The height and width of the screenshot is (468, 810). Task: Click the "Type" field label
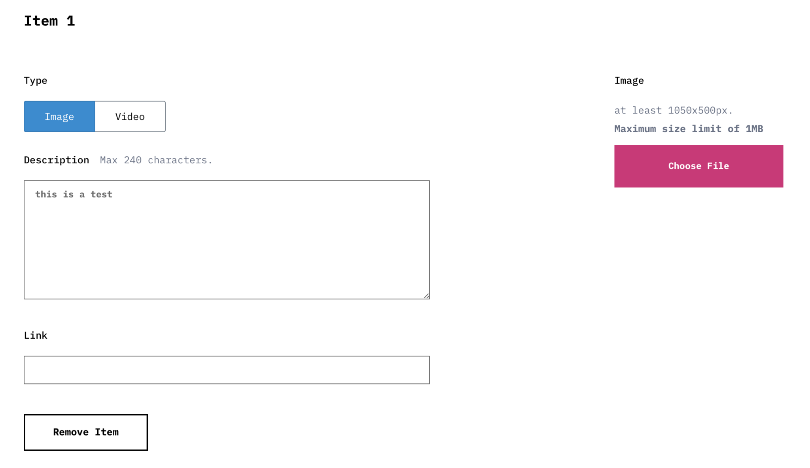point(36,81)
